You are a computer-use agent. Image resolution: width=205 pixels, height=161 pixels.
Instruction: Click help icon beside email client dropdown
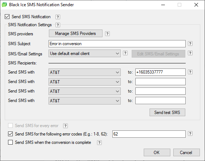[125, 53]
